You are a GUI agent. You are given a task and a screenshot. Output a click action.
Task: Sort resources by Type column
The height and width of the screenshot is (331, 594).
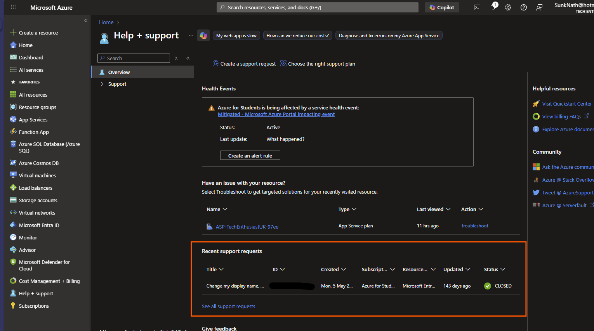[347, 209]
